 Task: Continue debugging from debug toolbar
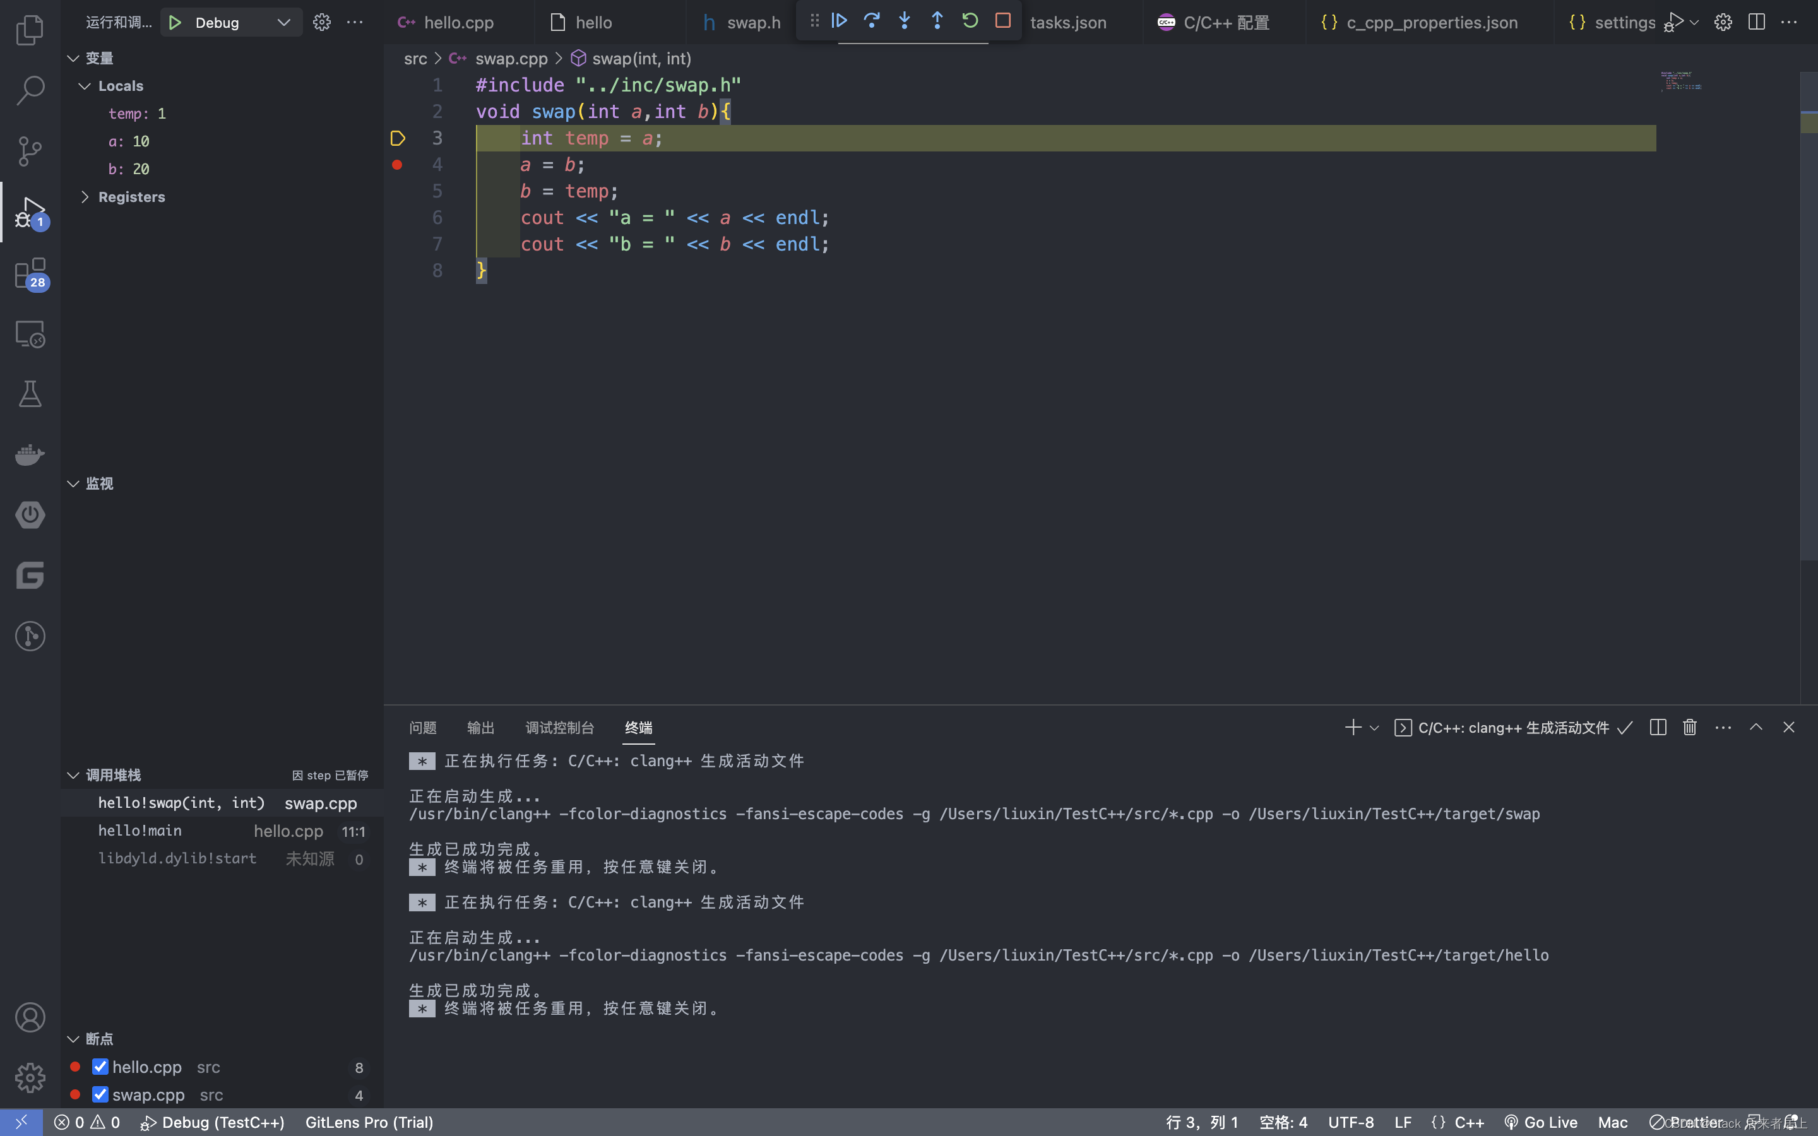pyautogui.click(x=839, y=21)
